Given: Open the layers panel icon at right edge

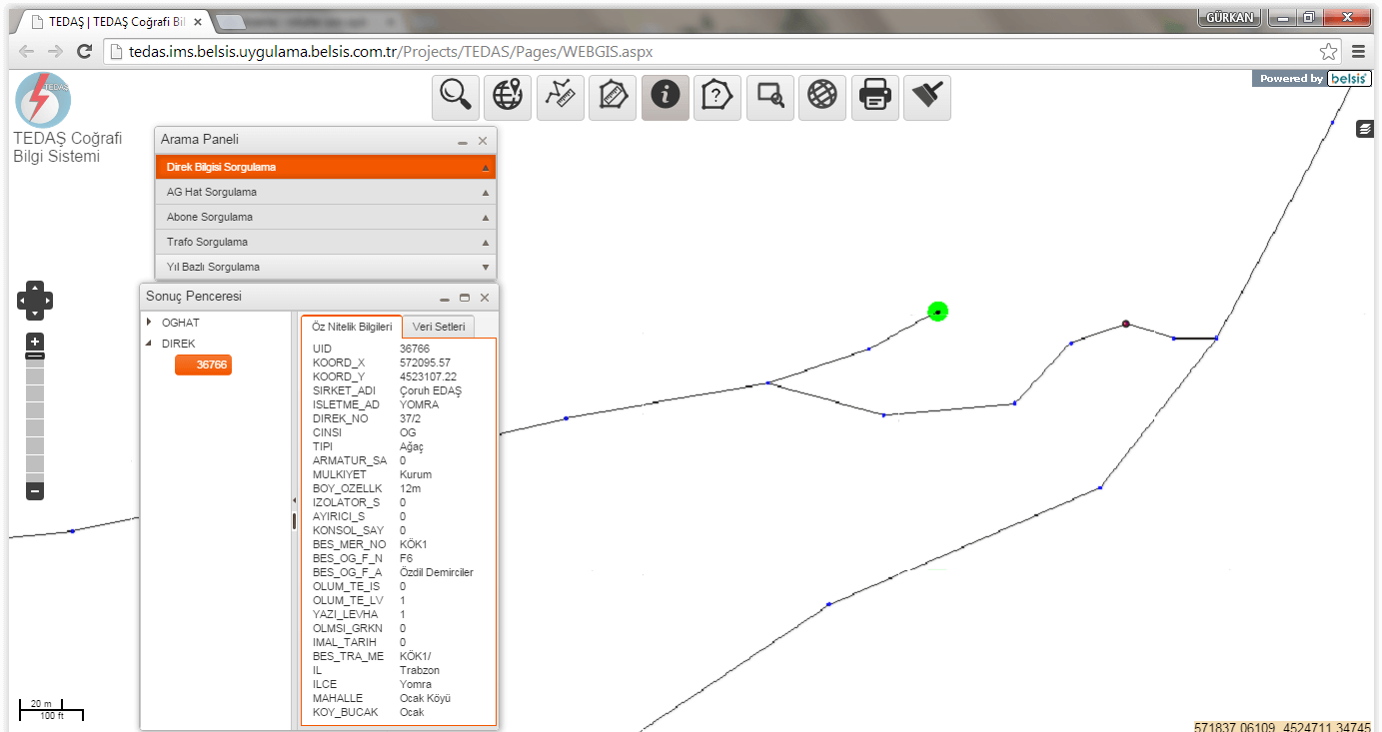Looking at the screenshot, I should pyautogui.click(x=1365, y=129).
